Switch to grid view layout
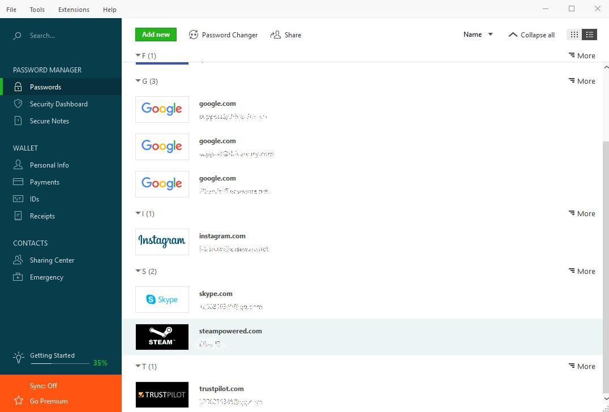The image size is (609, 412). 574,35
